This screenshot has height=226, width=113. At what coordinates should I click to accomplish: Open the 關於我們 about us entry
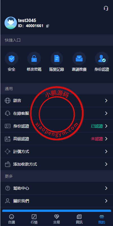56,201
